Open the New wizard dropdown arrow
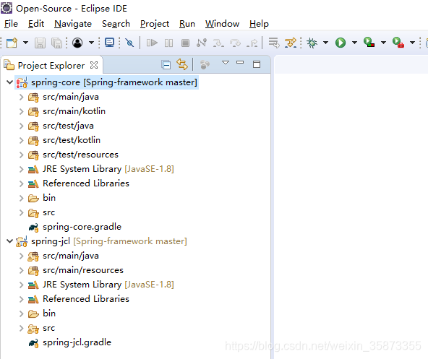This screenshot has width=428, height=359. [x=25, y=43]
